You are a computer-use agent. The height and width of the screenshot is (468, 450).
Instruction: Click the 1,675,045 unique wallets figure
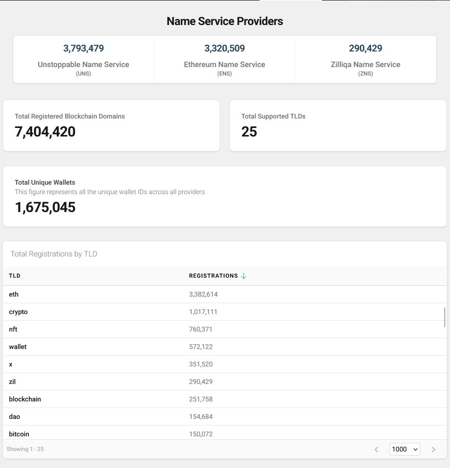pos(45,207)
